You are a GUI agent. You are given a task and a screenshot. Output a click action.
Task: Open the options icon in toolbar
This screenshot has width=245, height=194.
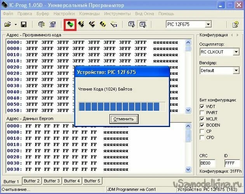click(52, 24)
